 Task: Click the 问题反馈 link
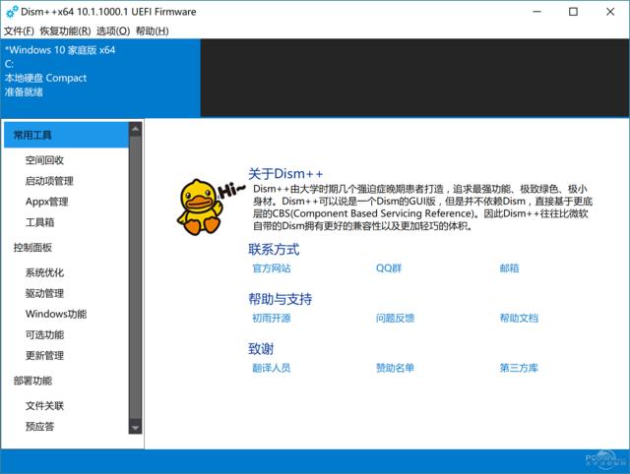(x=395, y=318)
